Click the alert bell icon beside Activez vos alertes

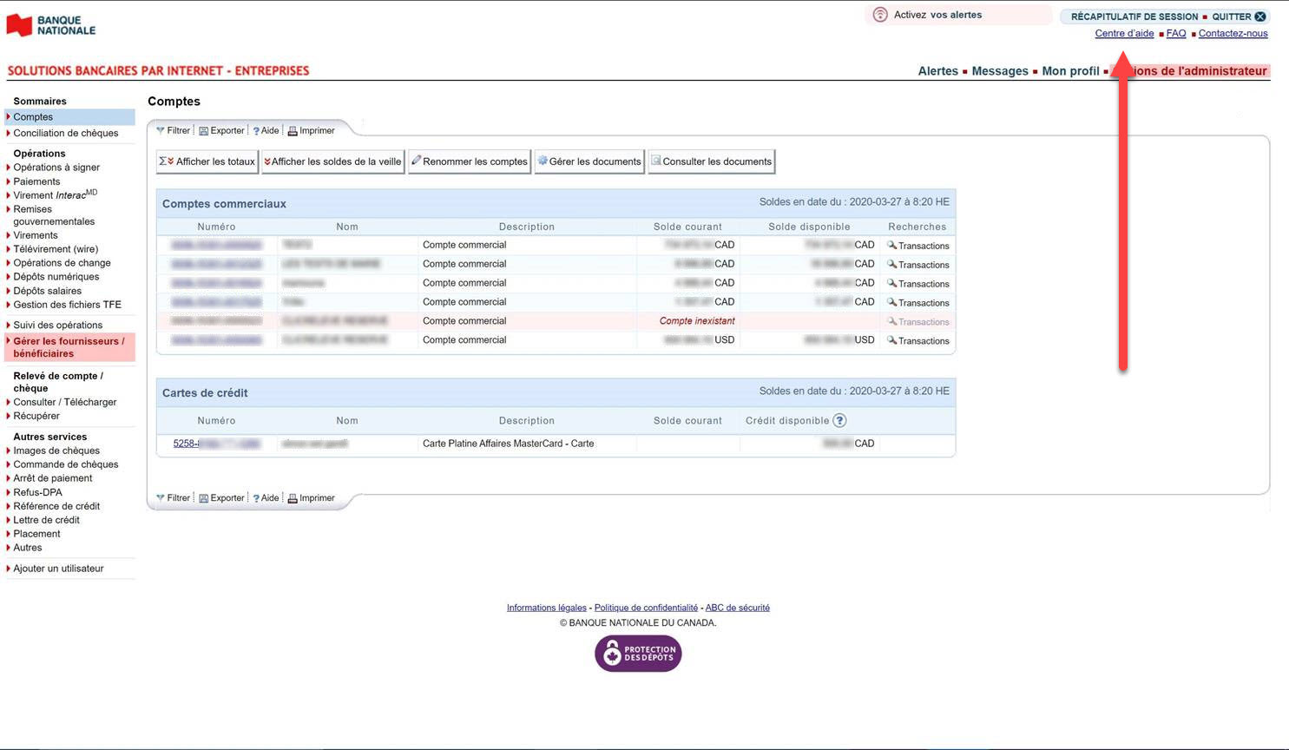(x=880, y=15)
